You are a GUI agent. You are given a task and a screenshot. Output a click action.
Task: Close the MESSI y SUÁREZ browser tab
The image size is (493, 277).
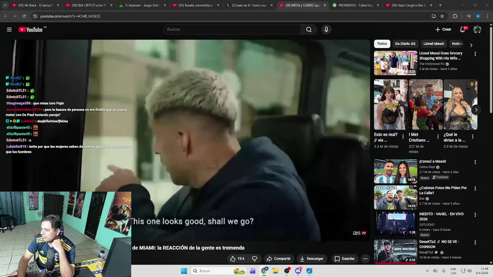[325, 5]
